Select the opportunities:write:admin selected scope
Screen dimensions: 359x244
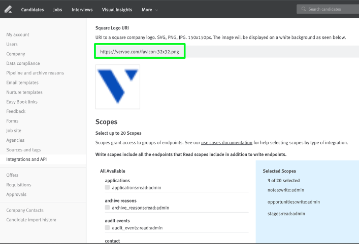pyautogui.click(x=293, y=202)
